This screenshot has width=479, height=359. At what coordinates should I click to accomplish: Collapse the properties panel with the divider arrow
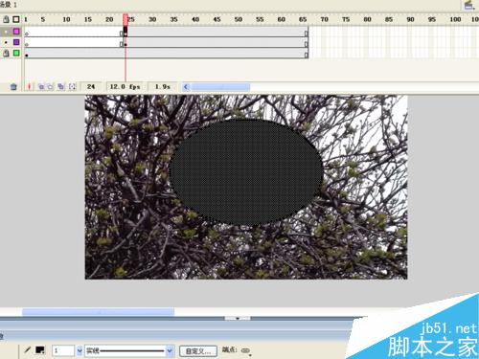[238, 318]
